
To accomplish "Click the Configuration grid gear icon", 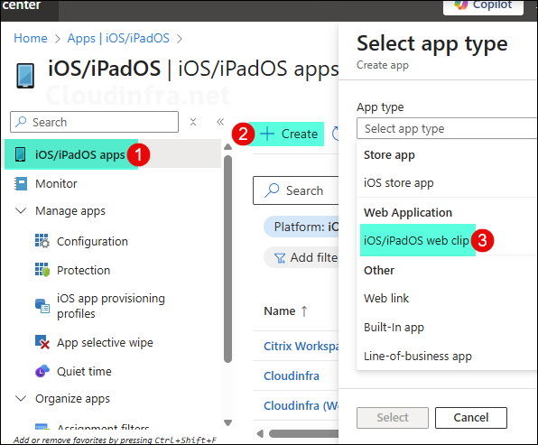I will click(42, 241).
